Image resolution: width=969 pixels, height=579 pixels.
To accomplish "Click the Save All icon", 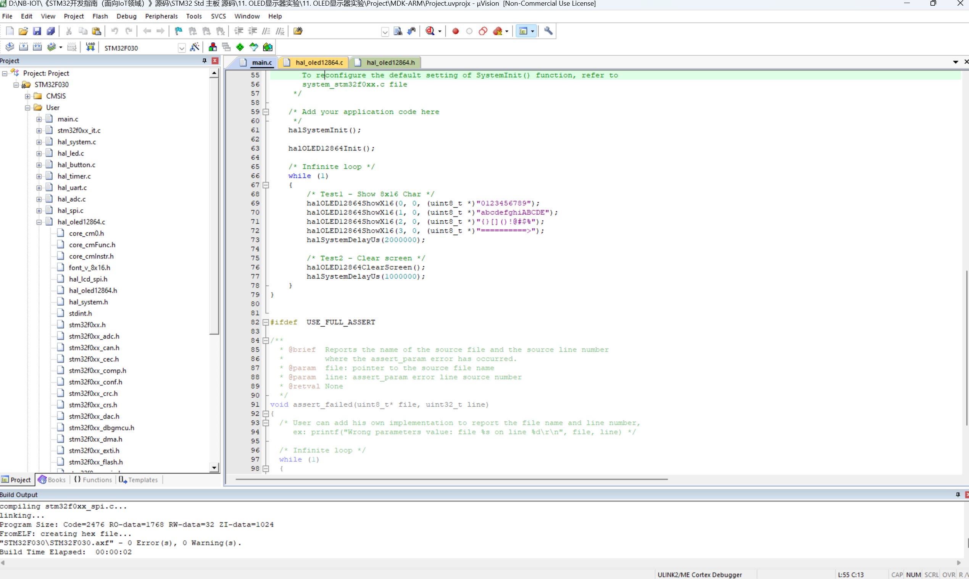I will [51, 31].
